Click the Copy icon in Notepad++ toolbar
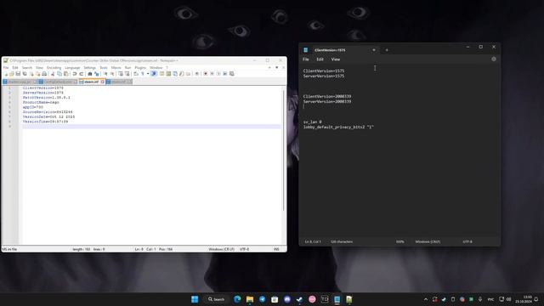 click(x=59, y=74)
